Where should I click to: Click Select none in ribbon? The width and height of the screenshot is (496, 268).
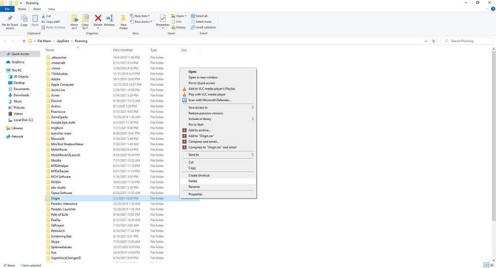(201, 21)
